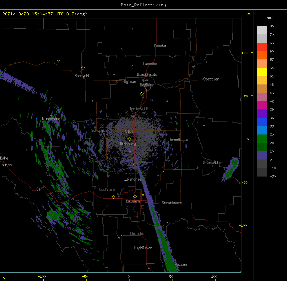Image resolution: width=287 pixels, height=281 pixels.
Task: Select the Calgary city label
Action: (x=133, y=201)
